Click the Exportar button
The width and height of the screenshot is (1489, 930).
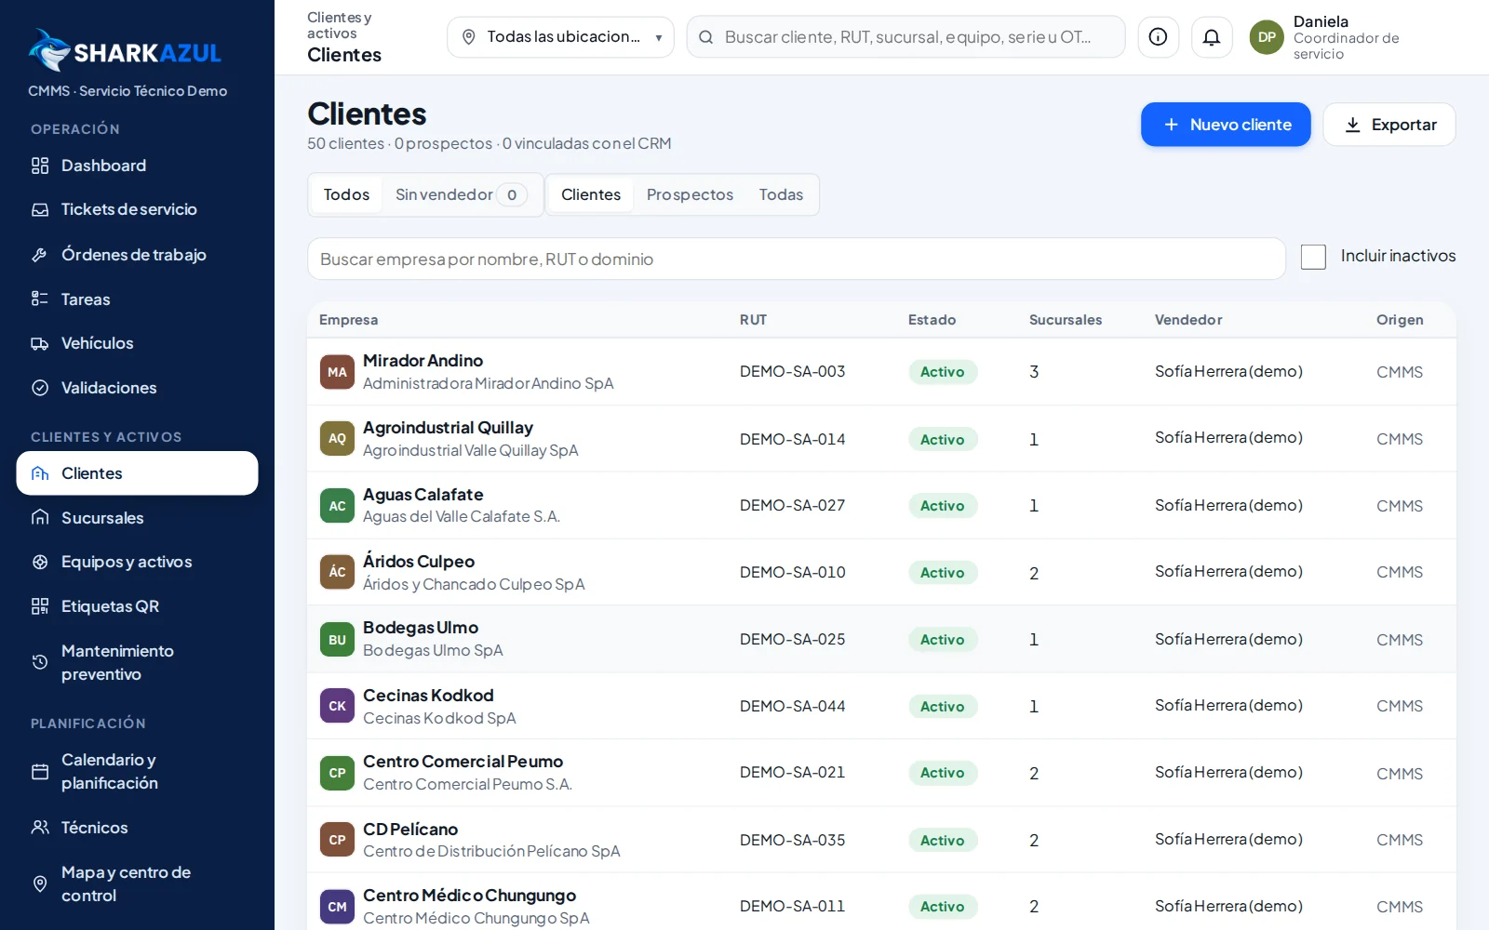click(1389, 125)
